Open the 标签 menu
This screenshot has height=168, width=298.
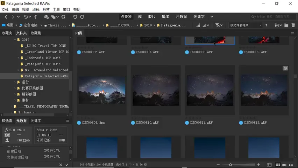[x=46, y=10]
